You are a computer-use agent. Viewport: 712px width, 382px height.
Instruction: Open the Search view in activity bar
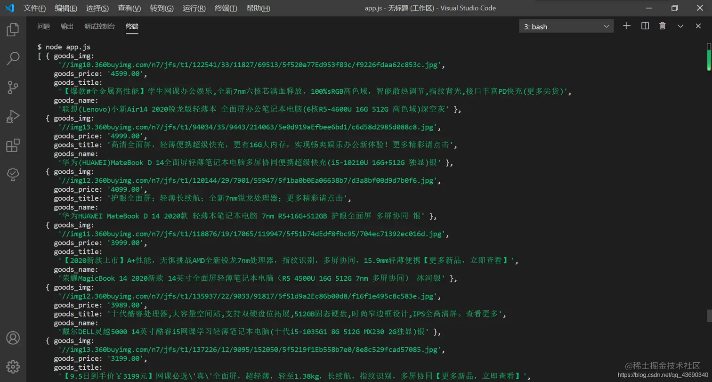click(x=13, y=58)
